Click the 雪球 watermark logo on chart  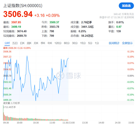(x=68, y=76)
